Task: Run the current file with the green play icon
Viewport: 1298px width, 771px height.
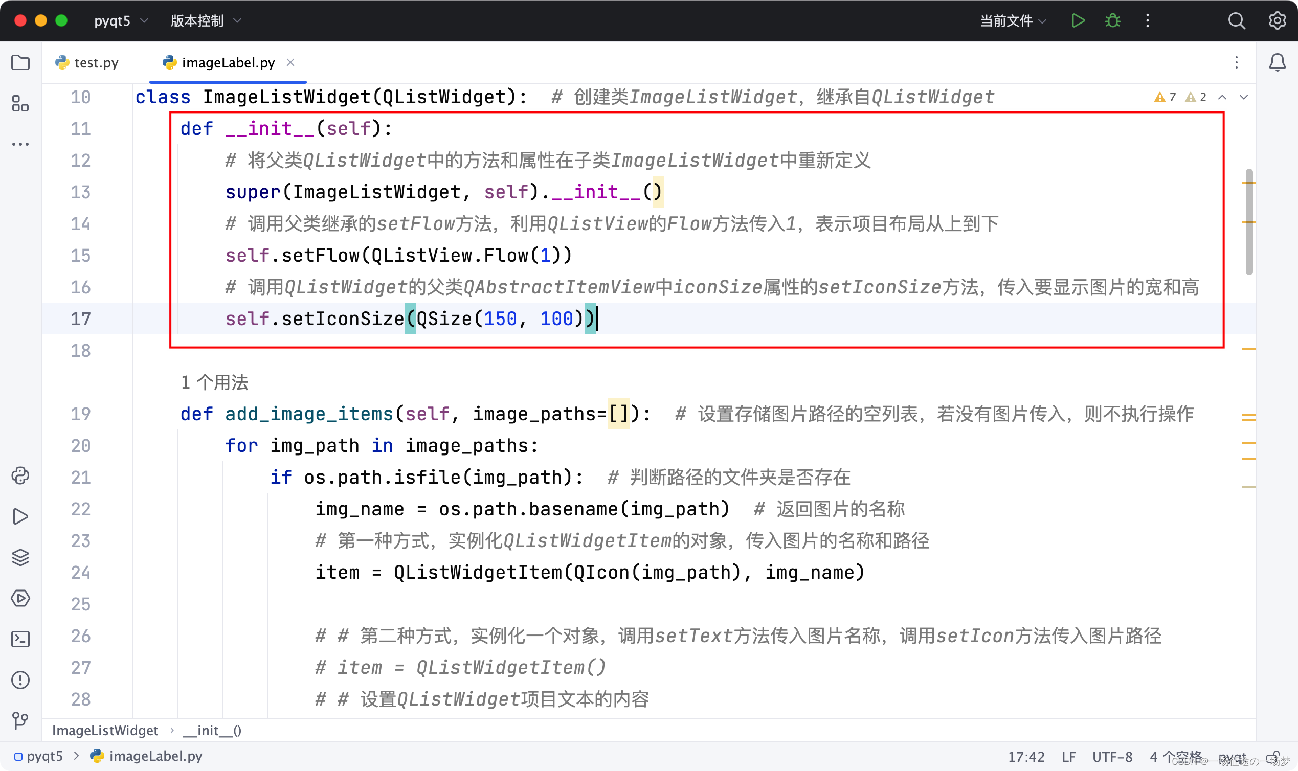Action: click(x=1077, y=21)
